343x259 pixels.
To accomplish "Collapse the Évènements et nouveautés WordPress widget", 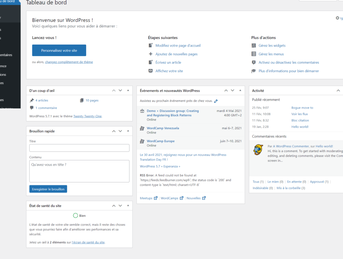I will [x=240, y=90].
